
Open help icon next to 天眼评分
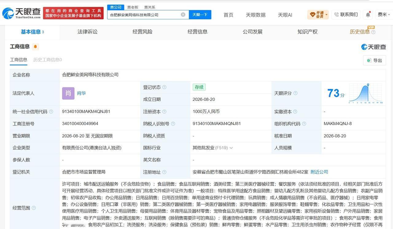295,93
